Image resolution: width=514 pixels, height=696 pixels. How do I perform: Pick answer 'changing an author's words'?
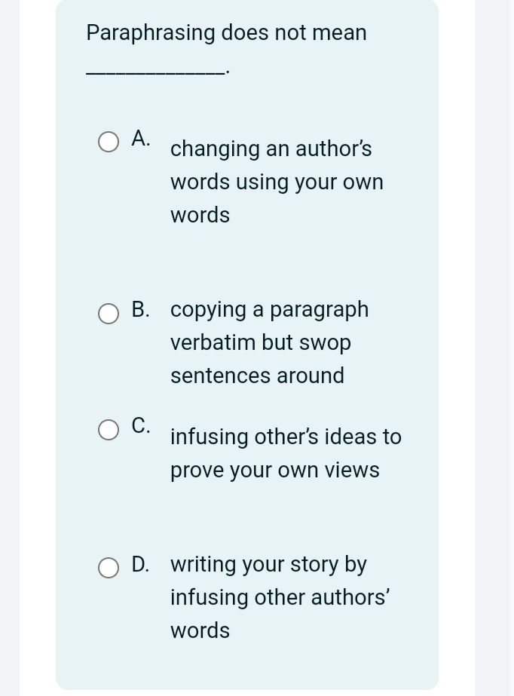(277, 182)
